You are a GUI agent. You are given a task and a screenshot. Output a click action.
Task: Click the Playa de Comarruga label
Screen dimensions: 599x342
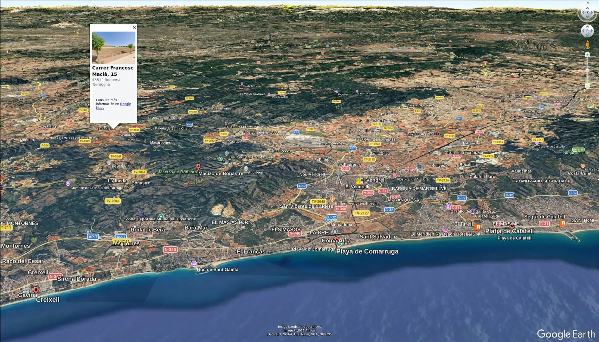[x=367, y=251]
